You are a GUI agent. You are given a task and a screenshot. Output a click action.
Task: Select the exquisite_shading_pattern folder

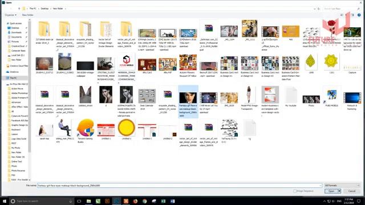tap(85, 34)
